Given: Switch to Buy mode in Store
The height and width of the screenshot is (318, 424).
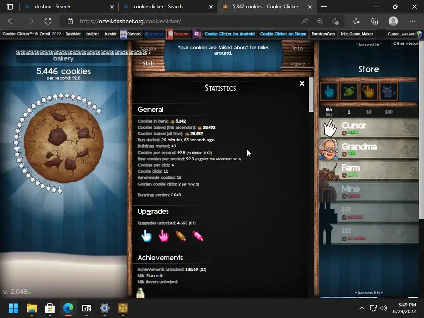Looking at the screenshot, I should click(x=329, y=109).
